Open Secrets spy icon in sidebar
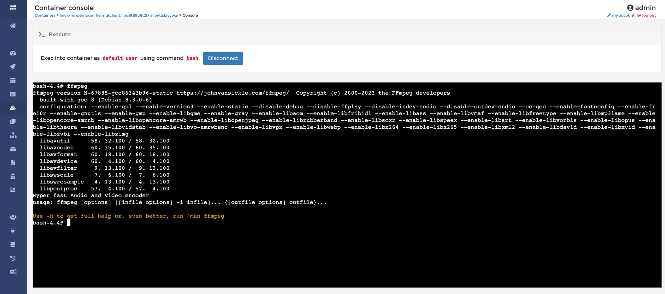The width and height of the screenshot is (665, 294). 13,176
